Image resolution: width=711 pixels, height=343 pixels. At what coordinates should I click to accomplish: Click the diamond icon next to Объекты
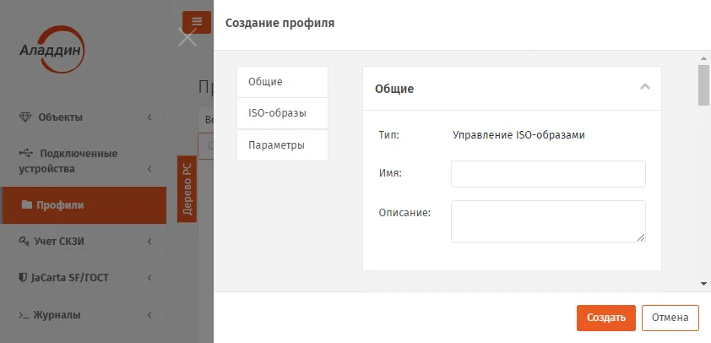click(25, 117)
